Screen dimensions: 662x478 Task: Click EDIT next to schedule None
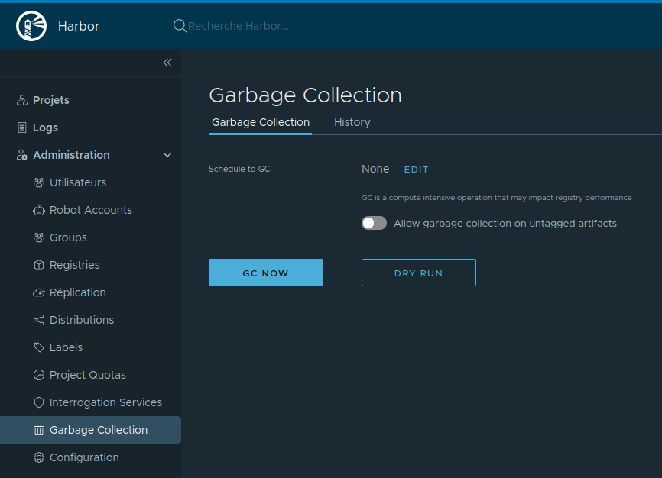(x=417, y=170)
